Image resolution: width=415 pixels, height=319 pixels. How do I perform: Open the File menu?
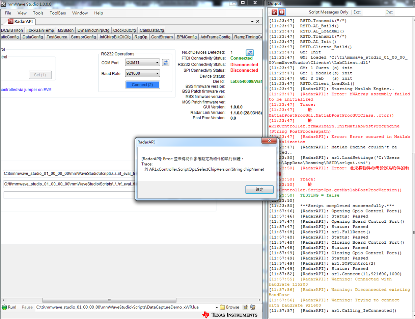point(8,13)
